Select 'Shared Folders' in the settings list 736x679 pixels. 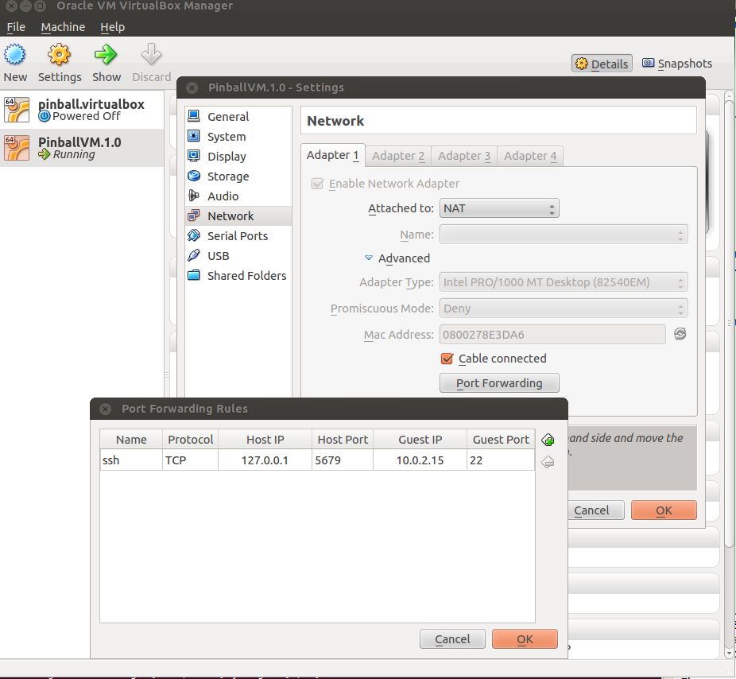coord(238,276)
